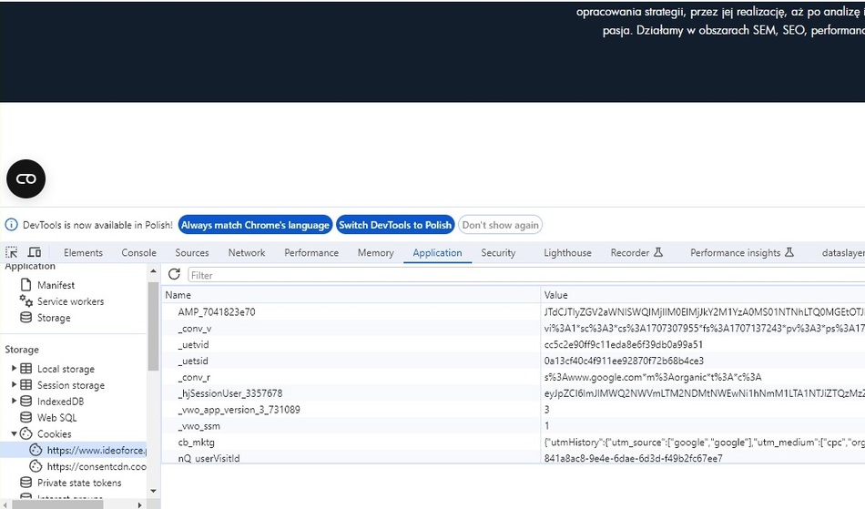
Task: Open the Lighthouse tab
Action: click(567, 252)
